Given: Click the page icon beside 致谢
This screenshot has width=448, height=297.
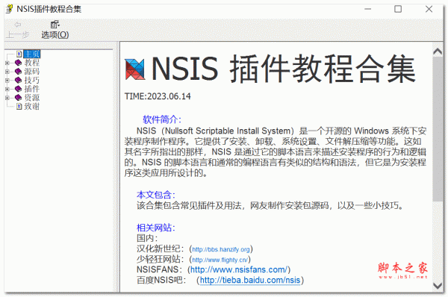Looking at the screenshot, I should click(x=19, y=107).
